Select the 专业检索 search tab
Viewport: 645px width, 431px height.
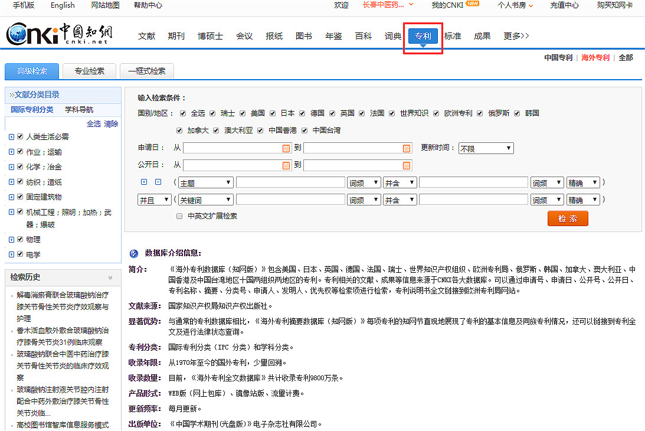[89, 71]
